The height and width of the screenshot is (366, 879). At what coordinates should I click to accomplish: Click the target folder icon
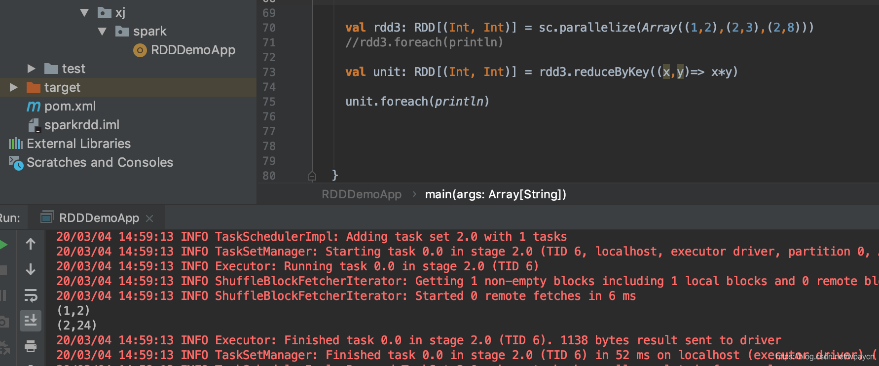[34, 87]
